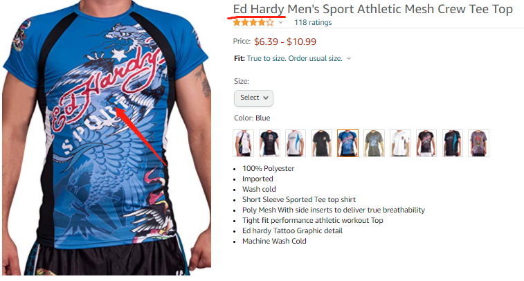
Task: Open the Size Select dropdown
Action: [x=253, y=98]
